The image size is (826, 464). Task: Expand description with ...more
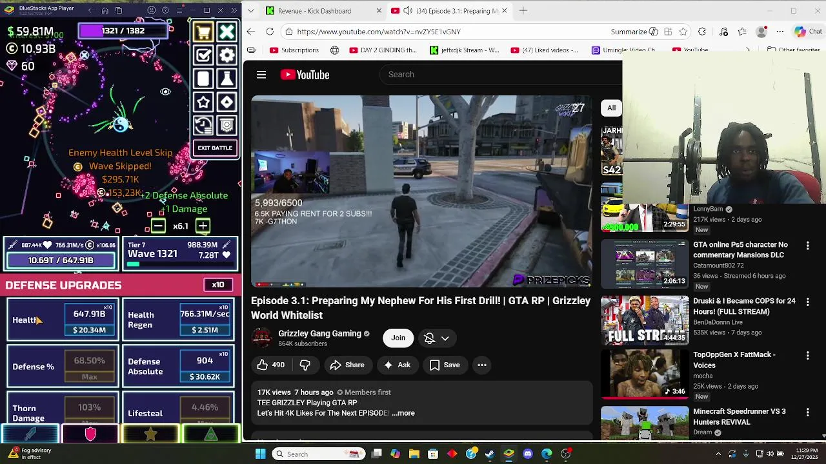tap(403, 413)
